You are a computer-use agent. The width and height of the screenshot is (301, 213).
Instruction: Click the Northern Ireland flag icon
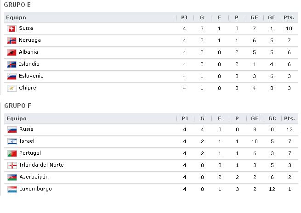[x=12, y=165]
